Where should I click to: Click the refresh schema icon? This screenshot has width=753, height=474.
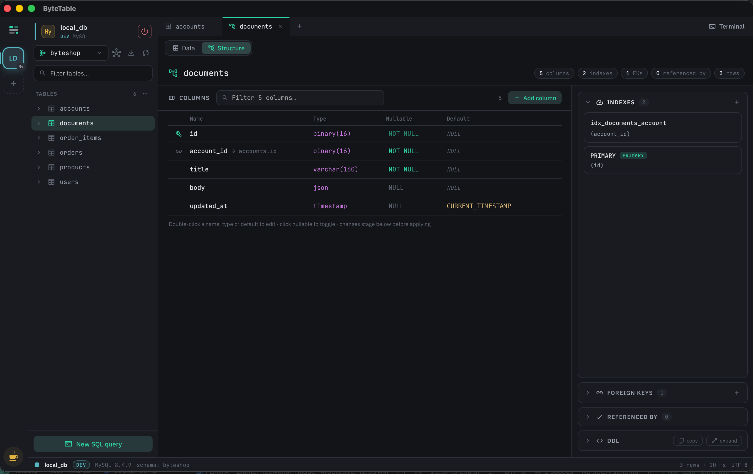(x=146, y=53)
